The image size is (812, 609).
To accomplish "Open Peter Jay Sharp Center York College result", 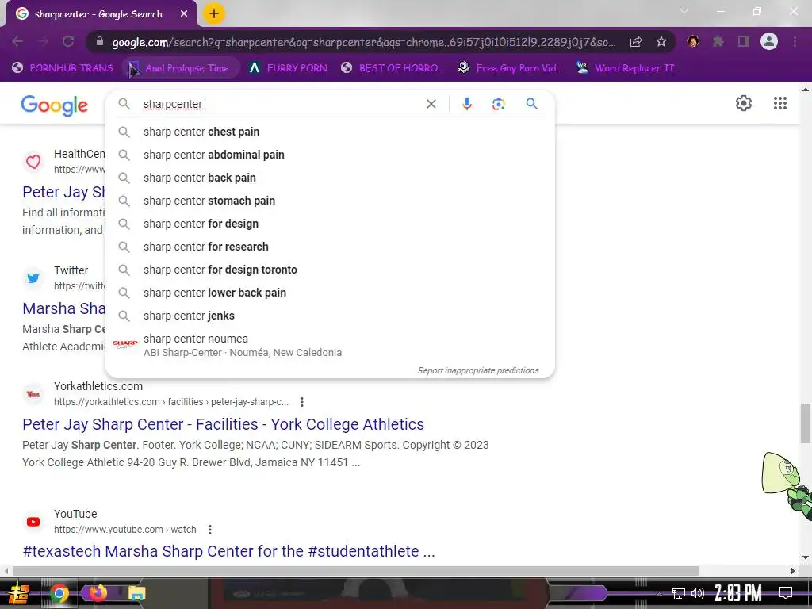I will (x=223, y=425).
